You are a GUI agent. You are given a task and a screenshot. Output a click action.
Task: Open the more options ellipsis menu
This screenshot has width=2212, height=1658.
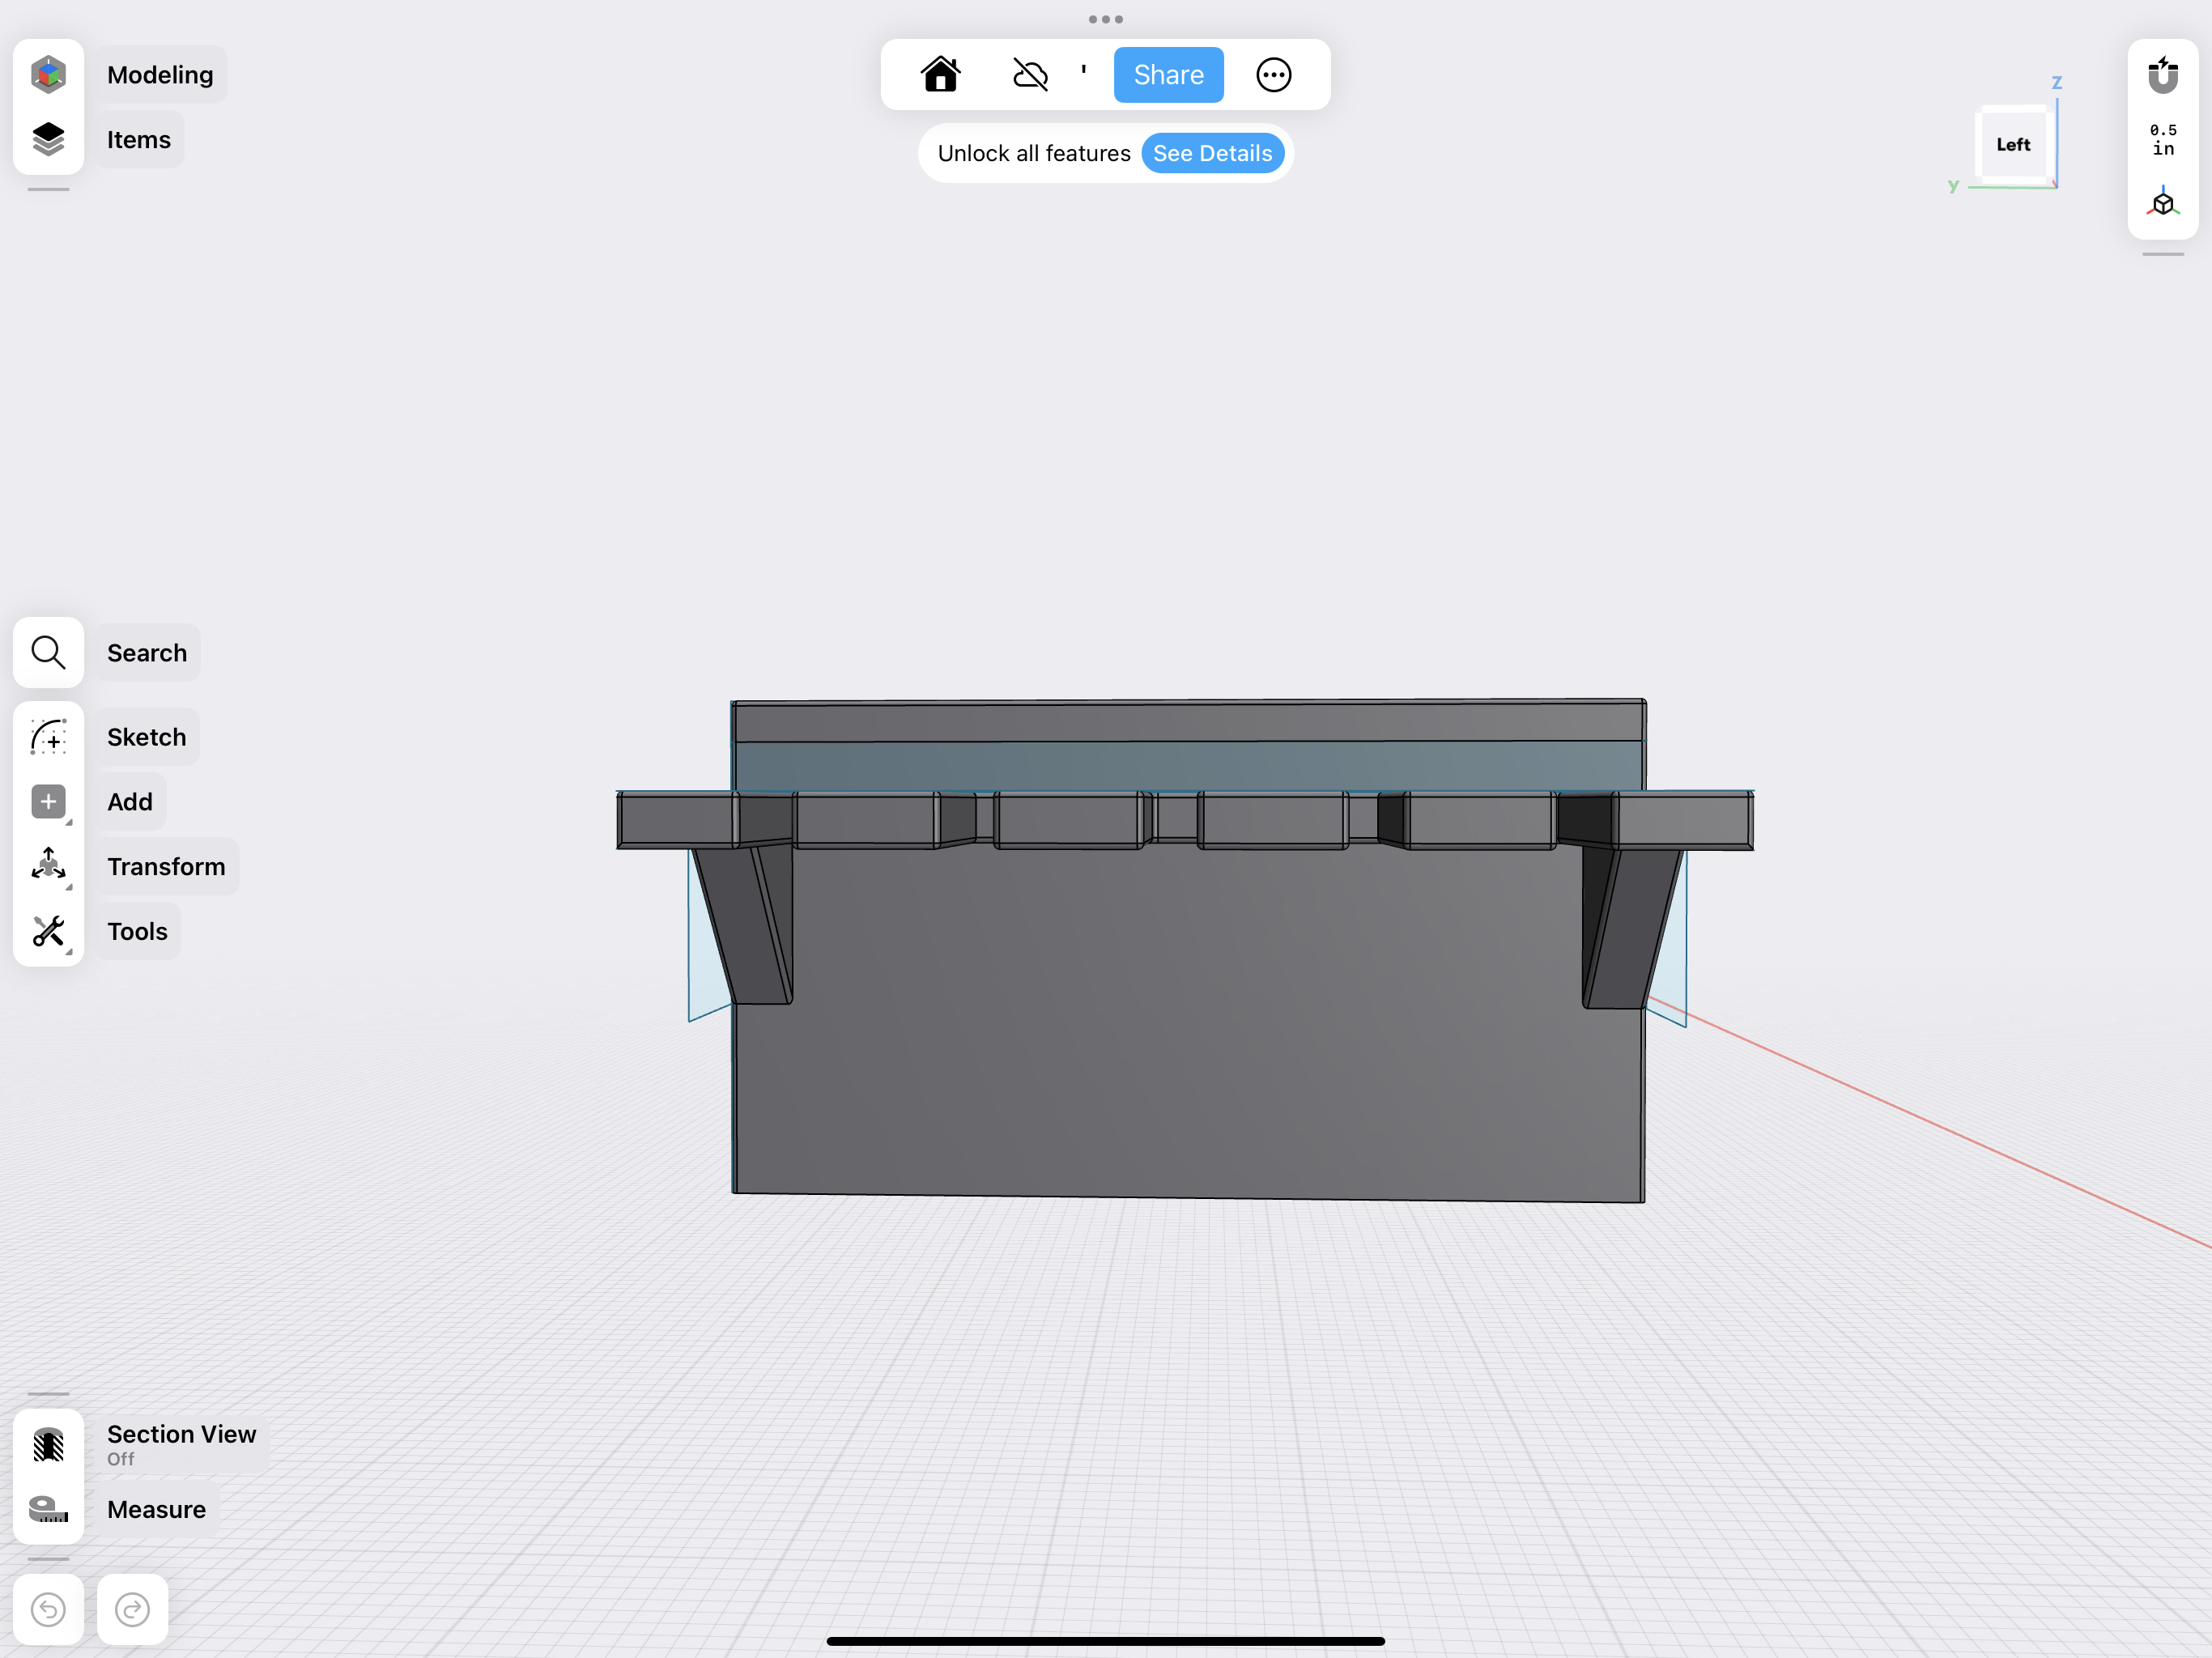[x=1273, y=74]
